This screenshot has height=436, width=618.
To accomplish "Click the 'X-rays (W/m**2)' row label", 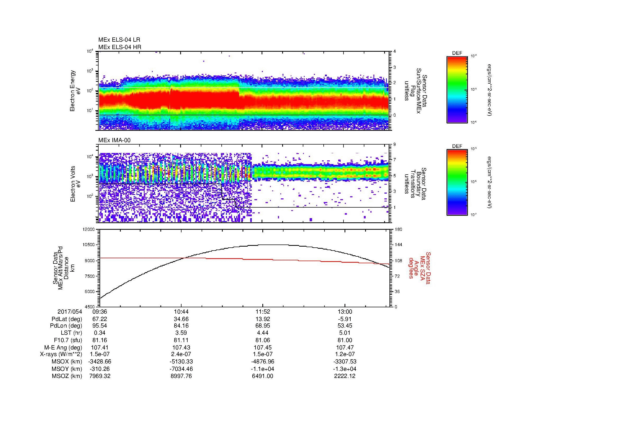I will [61, 354].
